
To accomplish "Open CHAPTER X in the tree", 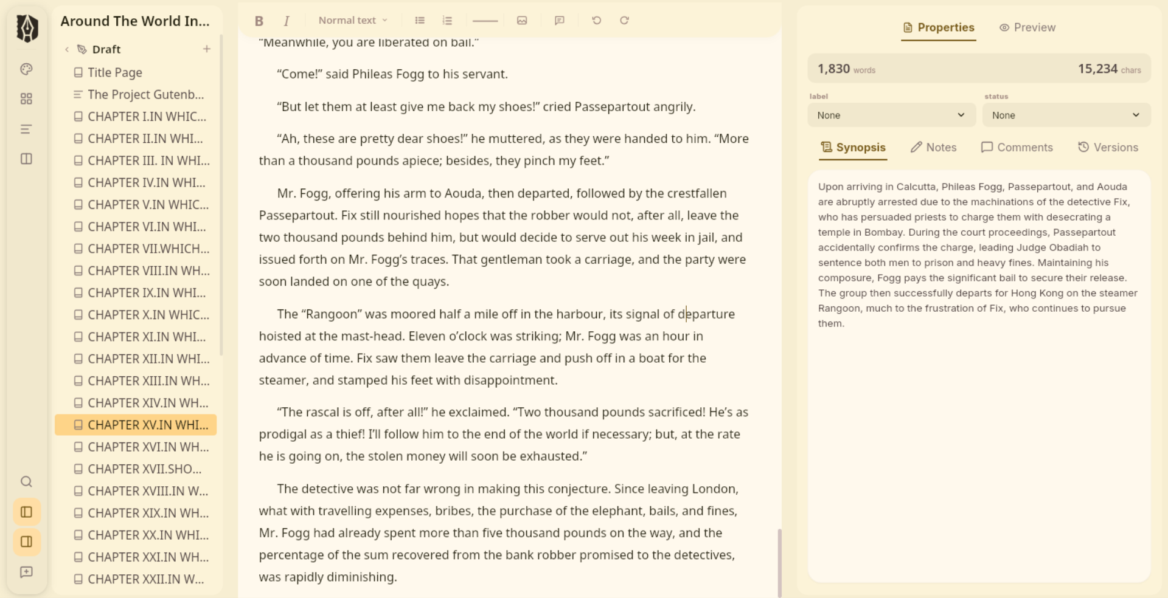I will click(136, 315).
